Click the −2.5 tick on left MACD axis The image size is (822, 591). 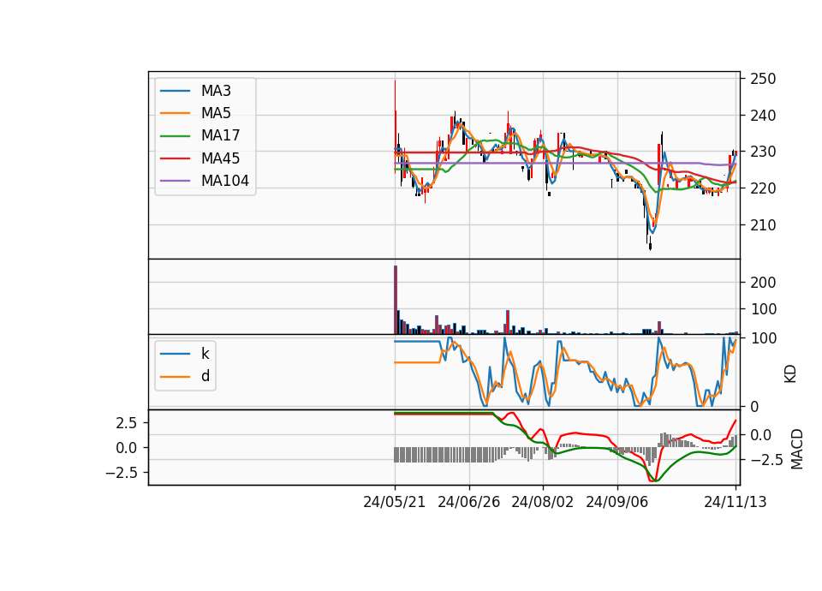tap(121, 473)
